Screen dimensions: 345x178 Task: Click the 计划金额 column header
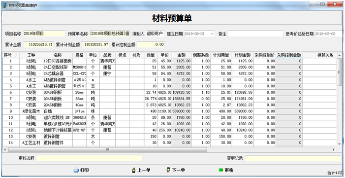coord(243,55)
